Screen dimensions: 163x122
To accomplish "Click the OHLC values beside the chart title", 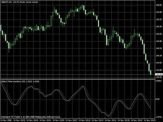I will 25,2.
